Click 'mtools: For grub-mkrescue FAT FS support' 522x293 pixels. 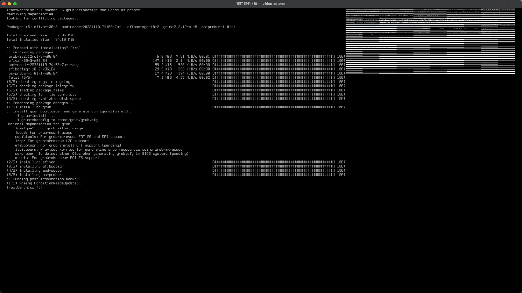[x=57, y=158]
